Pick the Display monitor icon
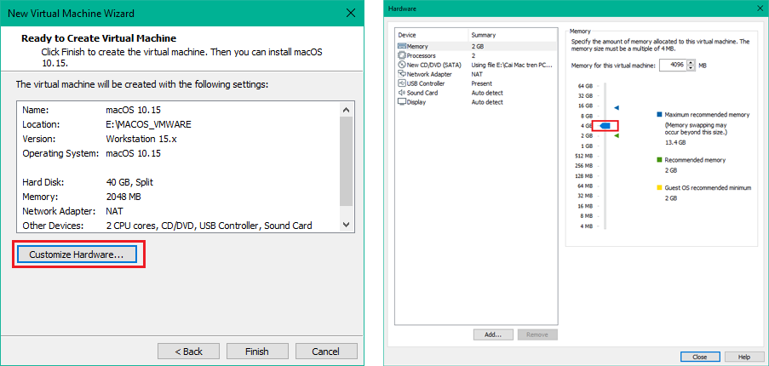This screenshot has height=366, width=769. pyautogui.click(x=402, y=101)
